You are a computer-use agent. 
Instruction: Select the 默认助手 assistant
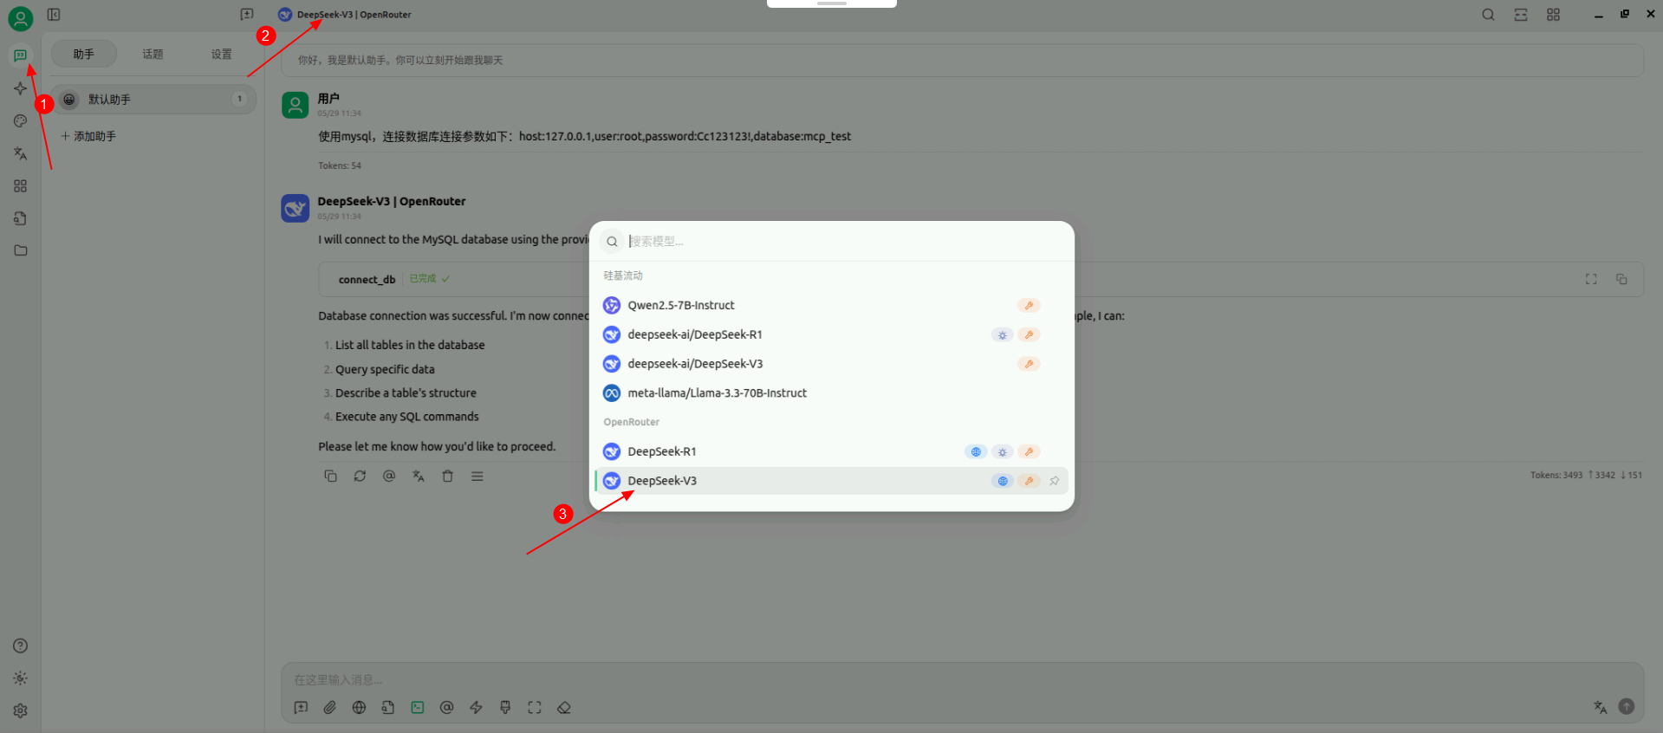[153, 100]
